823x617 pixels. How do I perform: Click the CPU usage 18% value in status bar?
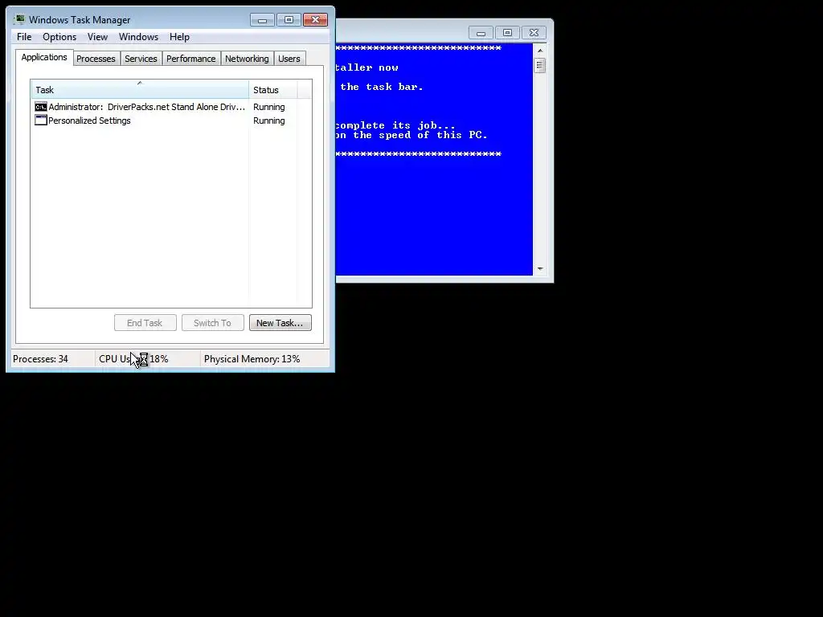[159, 359]
